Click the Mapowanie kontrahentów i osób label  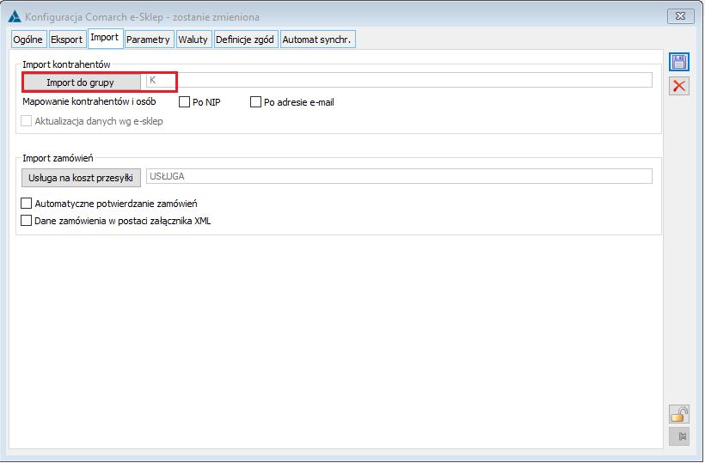click(x=89, y=101)
